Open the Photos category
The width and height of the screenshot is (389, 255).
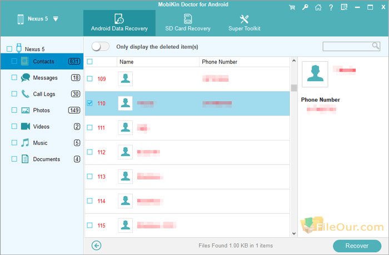tap(42, 111)
